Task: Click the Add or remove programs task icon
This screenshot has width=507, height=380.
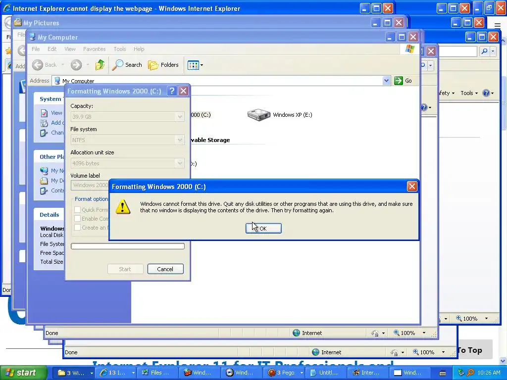Action: pyautogui.click(x=44, y=123)
